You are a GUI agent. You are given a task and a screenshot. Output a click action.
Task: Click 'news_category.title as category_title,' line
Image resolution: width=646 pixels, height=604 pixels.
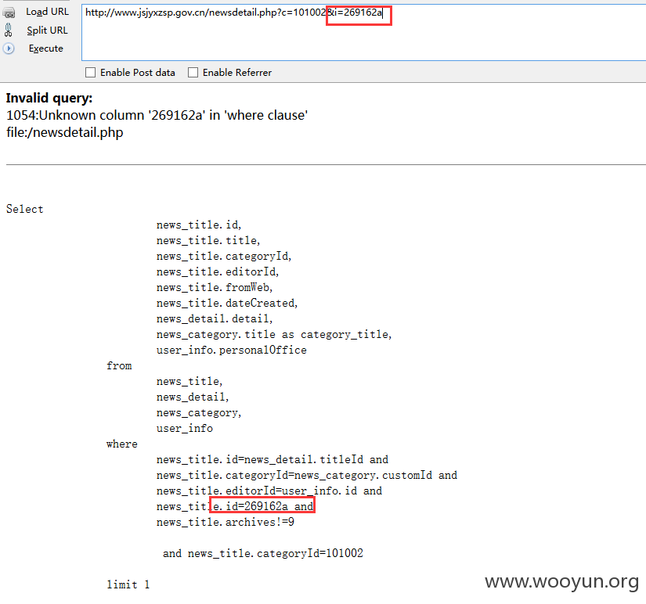274,334
